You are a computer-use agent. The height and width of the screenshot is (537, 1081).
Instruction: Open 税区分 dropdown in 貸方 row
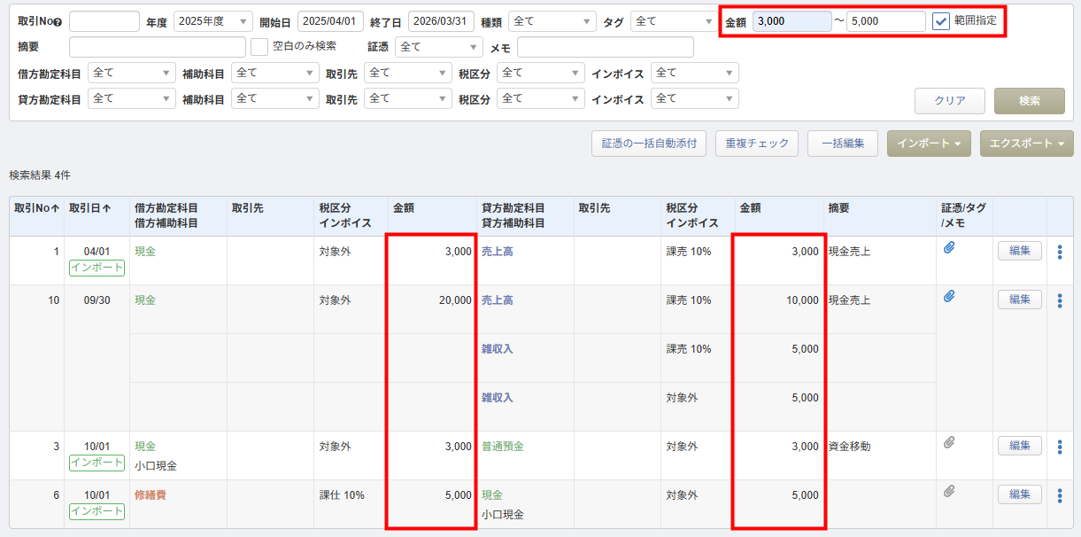coord(541,98)
